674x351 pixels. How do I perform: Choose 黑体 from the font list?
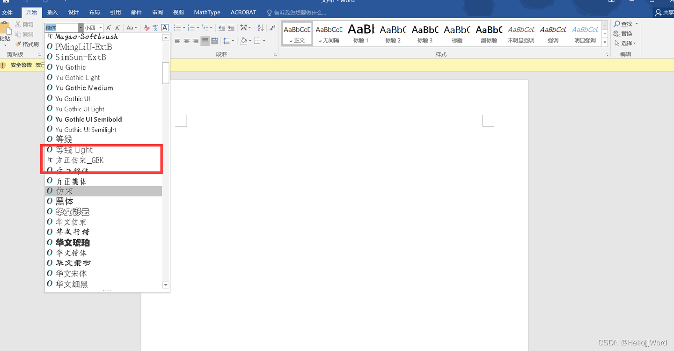(103, 201)
